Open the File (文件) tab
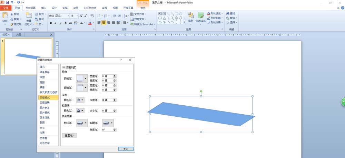Screen dimensions: 345x158 click(6, 8)
